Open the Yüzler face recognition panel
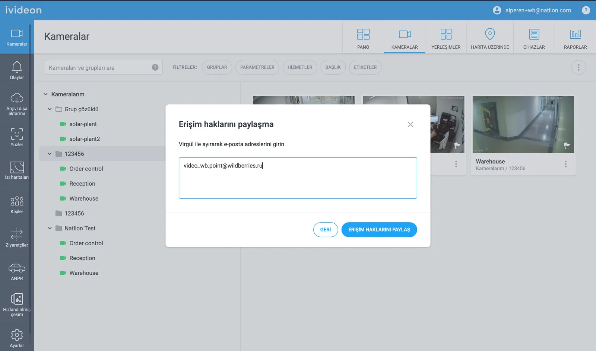Image resolution: width=596 pixels, height=351 pixels. [x=16, y=137]
